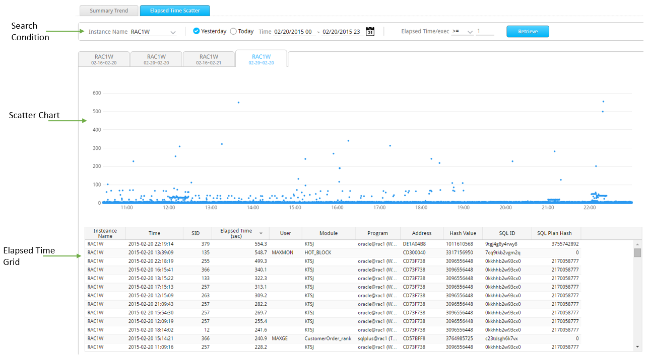Open the calendar date picker icon
This screenshot has height=357, width=650.
point(370,32)
